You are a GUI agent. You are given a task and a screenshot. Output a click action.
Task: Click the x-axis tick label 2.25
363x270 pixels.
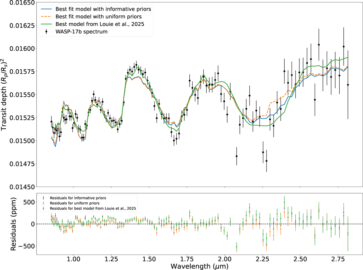[262, 260]
